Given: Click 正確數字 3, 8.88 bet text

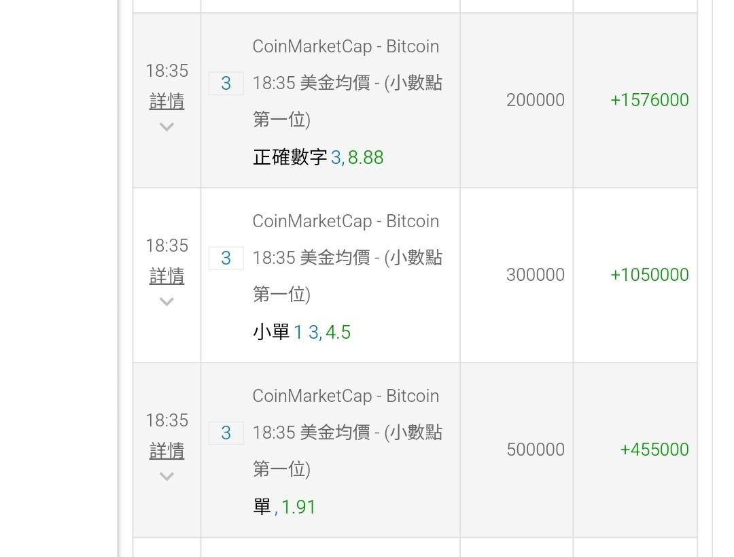Looking at the screenshot, I should point(318,157).
